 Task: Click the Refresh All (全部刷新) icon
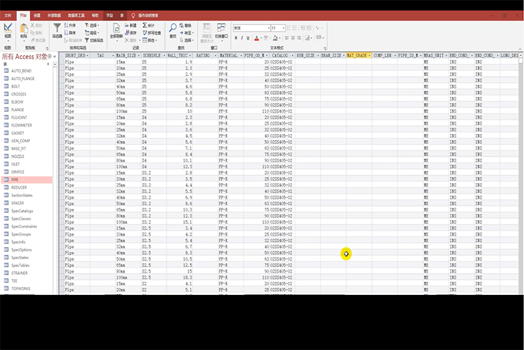click(116, 30)
